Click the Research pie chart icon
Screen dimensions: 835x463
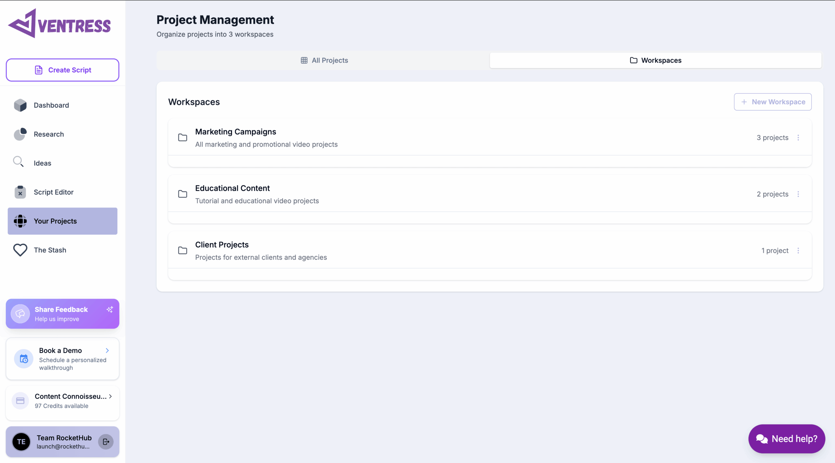coord(20,134)
